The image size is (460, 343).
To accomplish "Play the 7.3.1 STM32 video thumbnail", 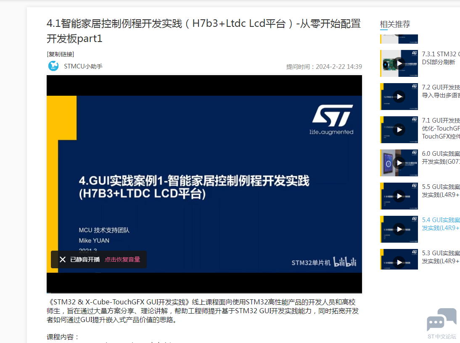I will pos(399,63).
